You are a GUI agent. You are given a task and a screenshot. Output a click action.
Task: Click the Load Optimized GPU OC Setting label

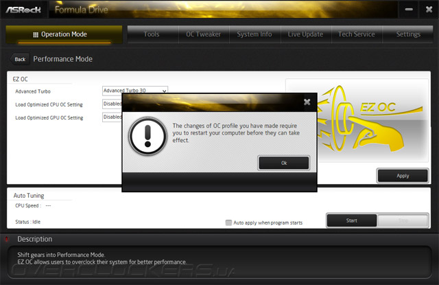pos(49,117)
